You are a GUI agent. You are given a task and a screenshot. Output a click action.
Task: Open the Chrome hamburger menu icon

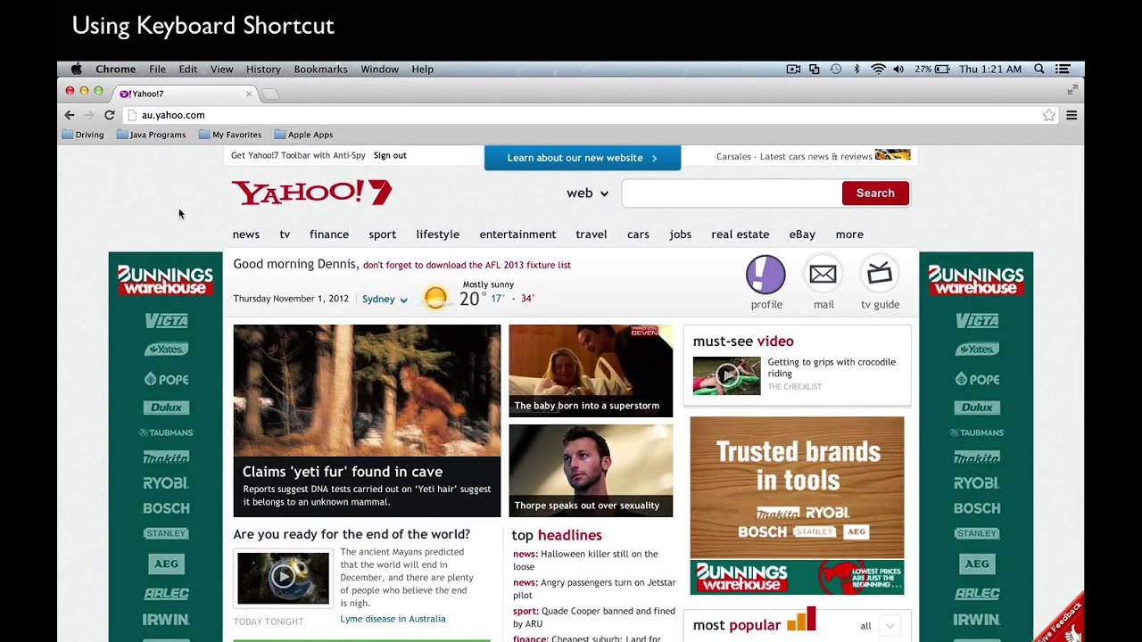coord(1072,115)
